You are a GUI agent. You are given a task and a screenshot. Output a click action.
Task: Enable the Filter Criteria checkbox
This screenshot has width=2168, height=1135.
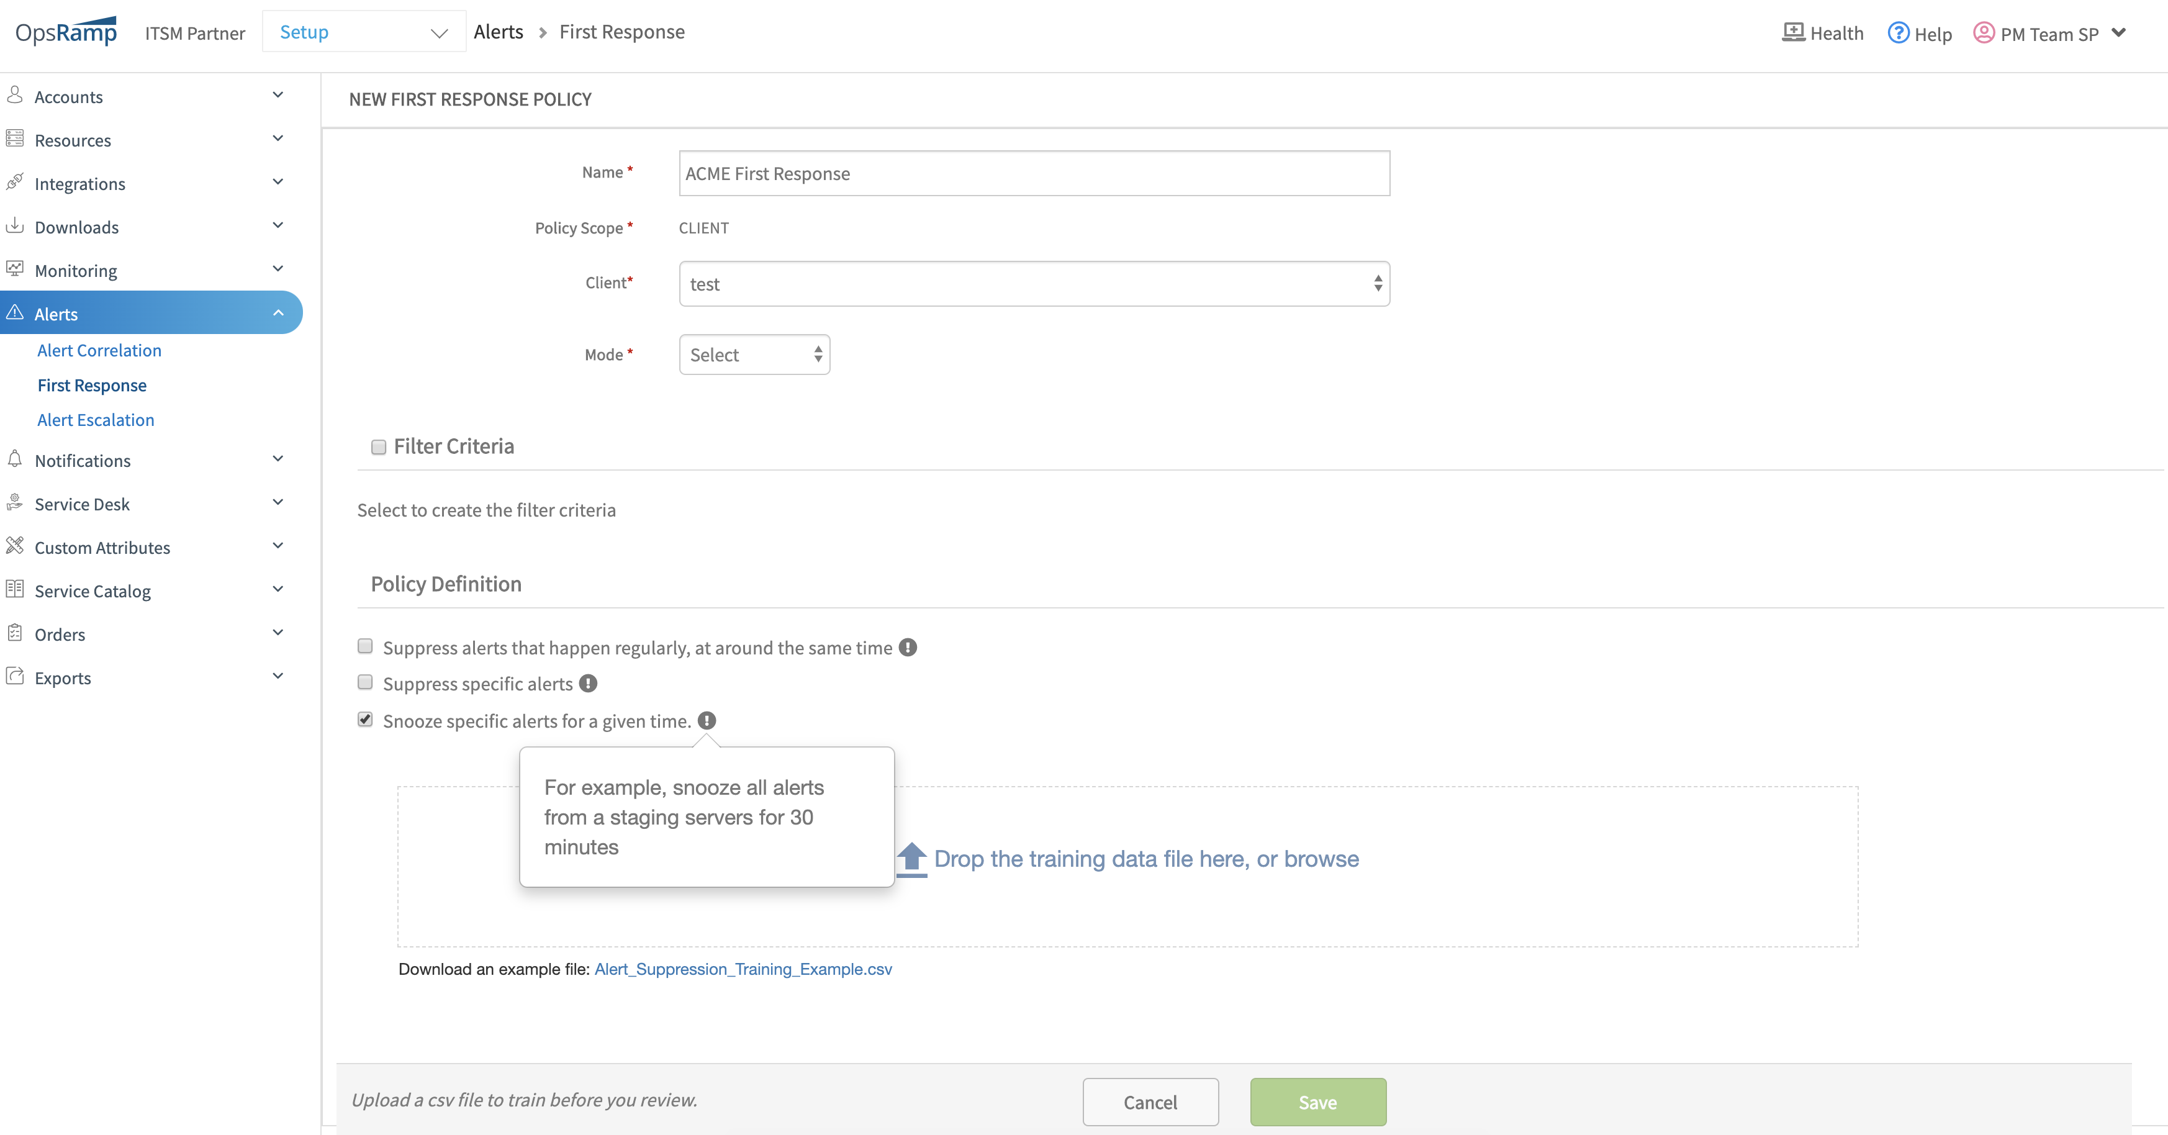pyautogui.click(x=379, y=447)
